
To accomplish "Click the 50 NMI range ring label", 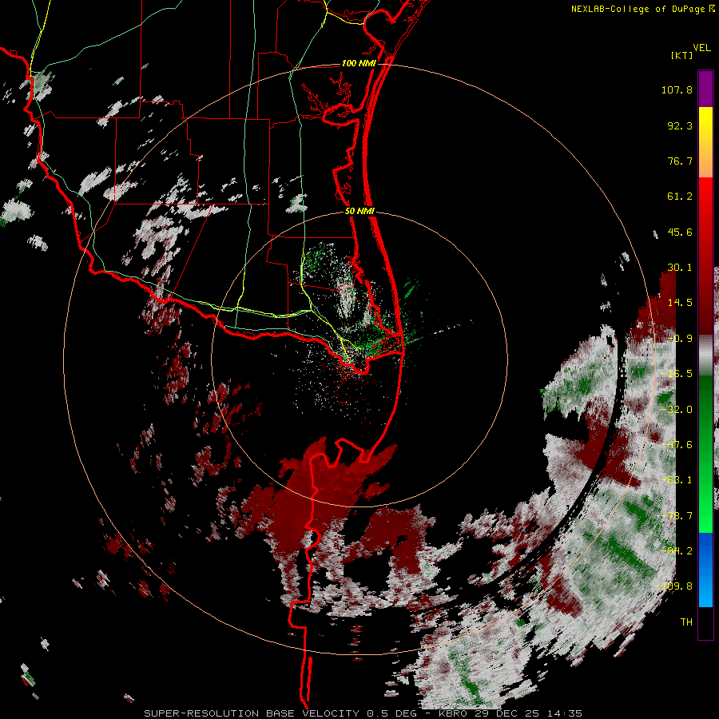I will pyautogui.click(x=360, y=212).
